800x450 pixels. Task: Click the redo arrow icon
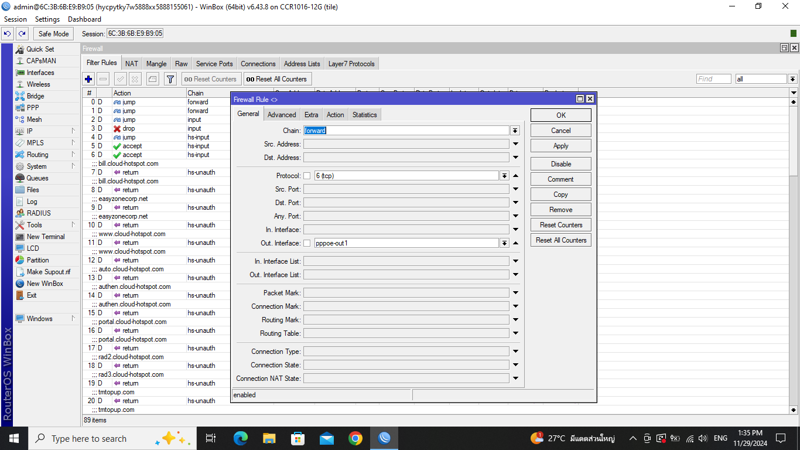pos(22,34)
